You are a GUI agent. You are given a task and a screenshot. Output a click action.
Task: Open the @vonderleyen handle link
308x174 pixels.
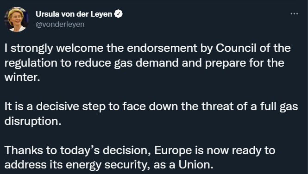point(60,25)
